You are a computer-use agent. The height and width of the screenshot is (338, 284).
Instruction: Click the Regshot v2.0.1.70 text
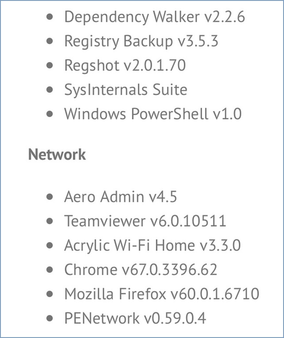pyautogui.click(x=125, y=65)
